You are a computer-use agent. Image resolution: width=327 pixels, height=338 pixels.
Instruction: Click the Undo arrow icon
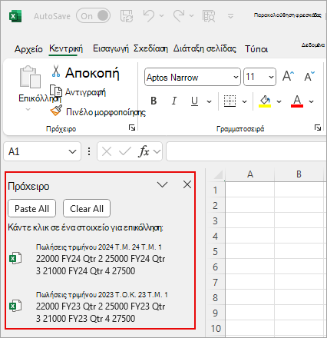[x=148, y=15]
